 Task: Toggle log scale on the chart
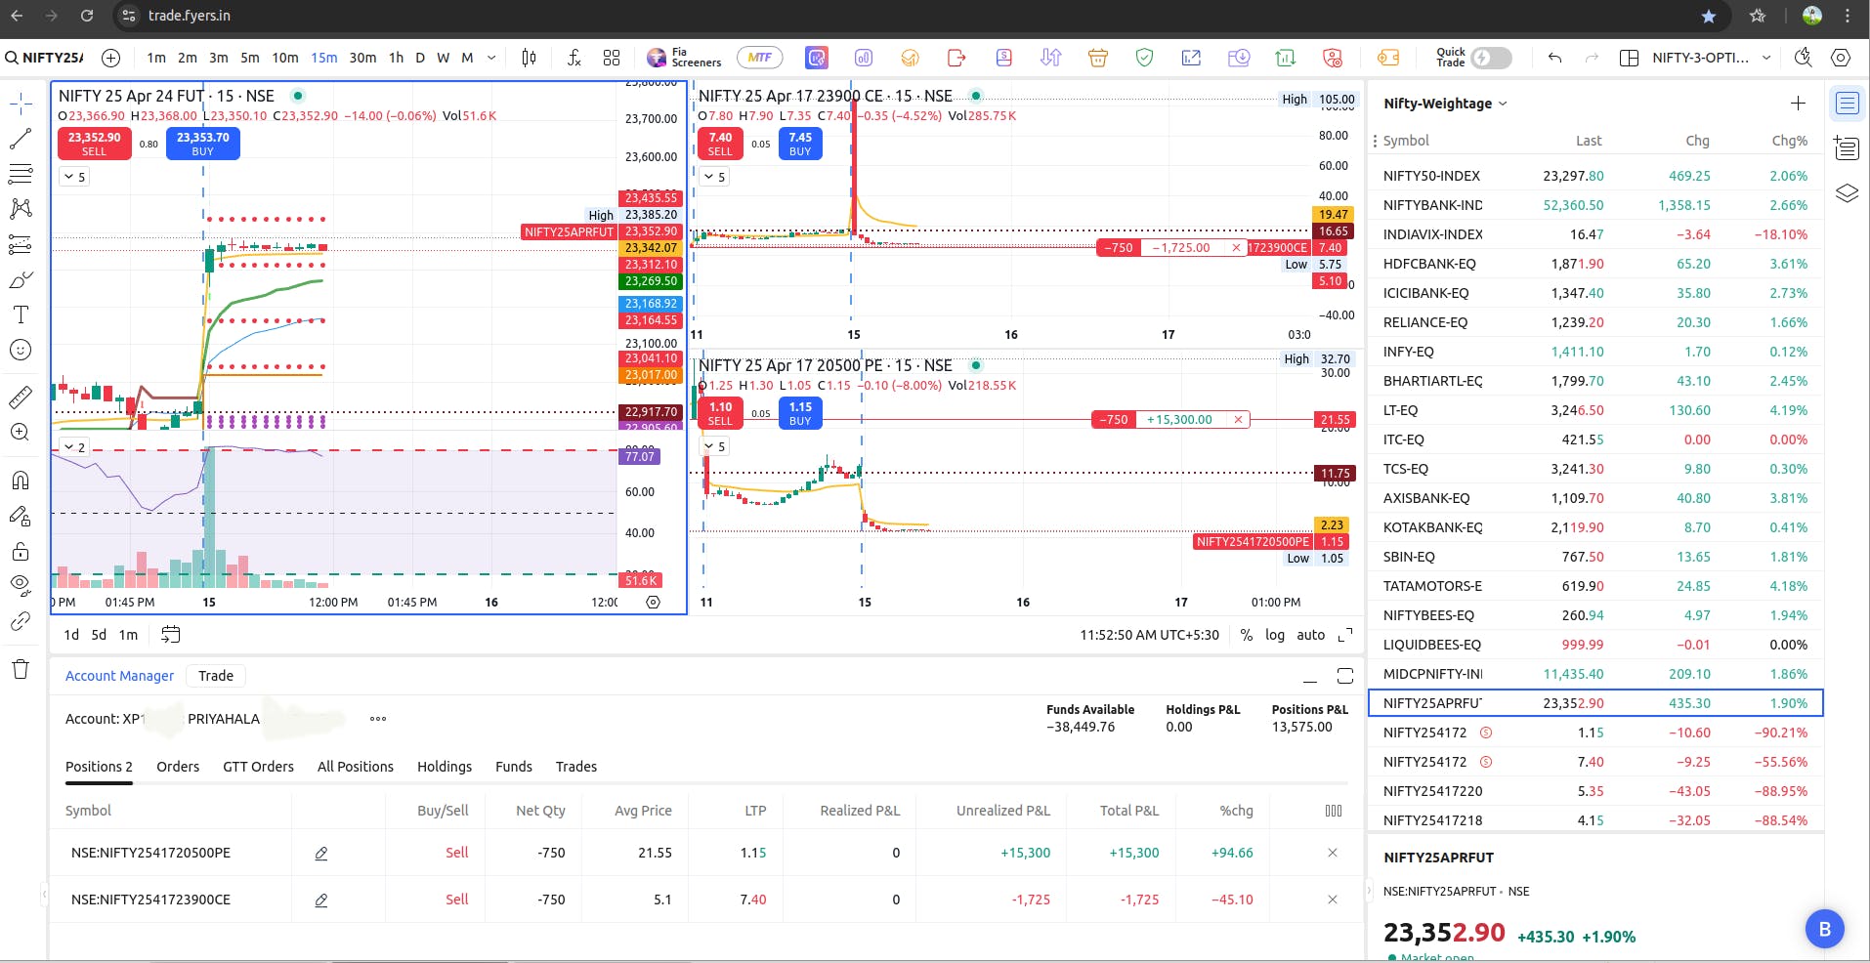pyautogui.click(x=1275, y=635)
